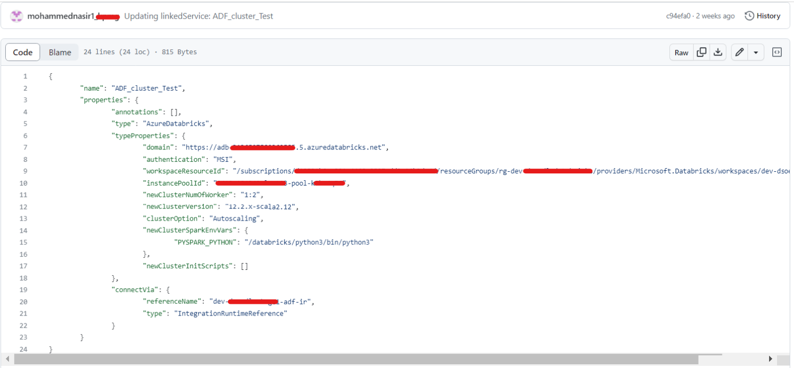The height and width of the screenshot is (368, 794).
Task: Click the "referenceName" key
Action: click(x=172, y=301)
